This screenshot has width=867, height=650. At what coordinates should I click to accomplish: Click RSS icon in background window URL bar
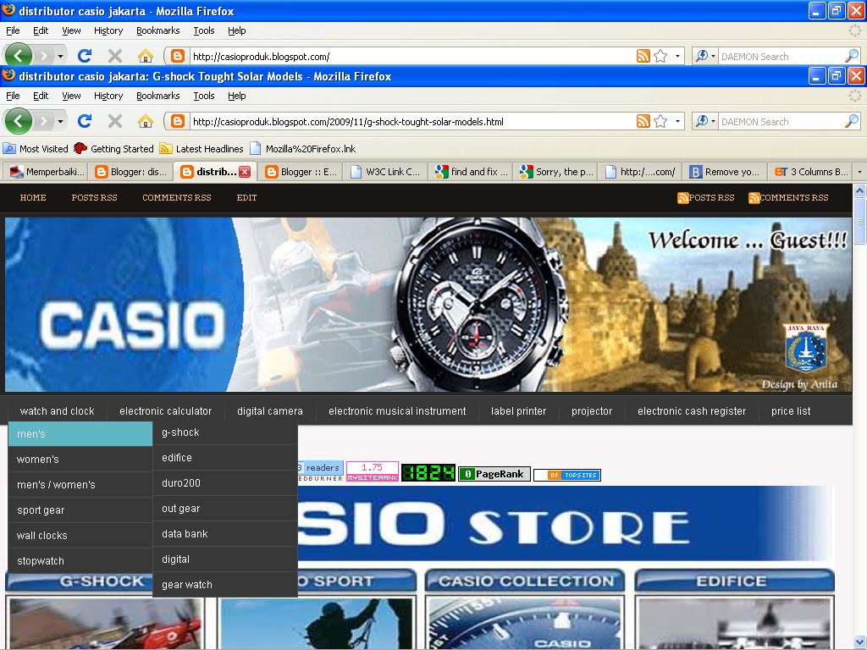click(x=643, y=56)
